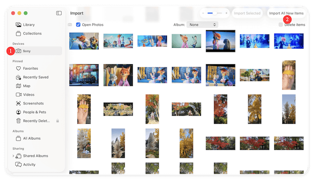Click the Pinned section header

pyautogui.click(x=18, y=61)
